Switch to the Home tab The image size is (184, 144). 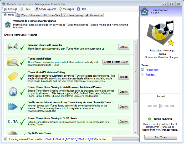[9, 15]
